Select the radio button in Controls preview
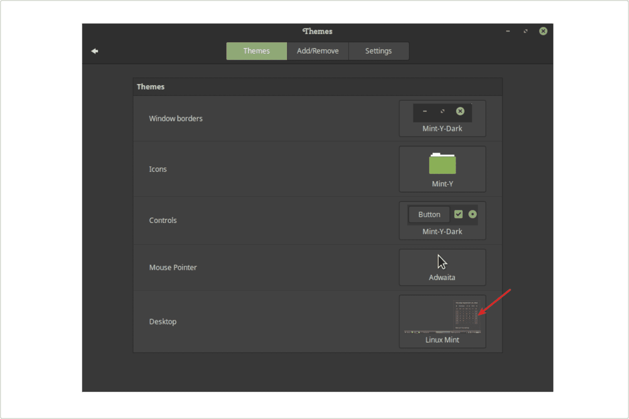 point(473,214)
